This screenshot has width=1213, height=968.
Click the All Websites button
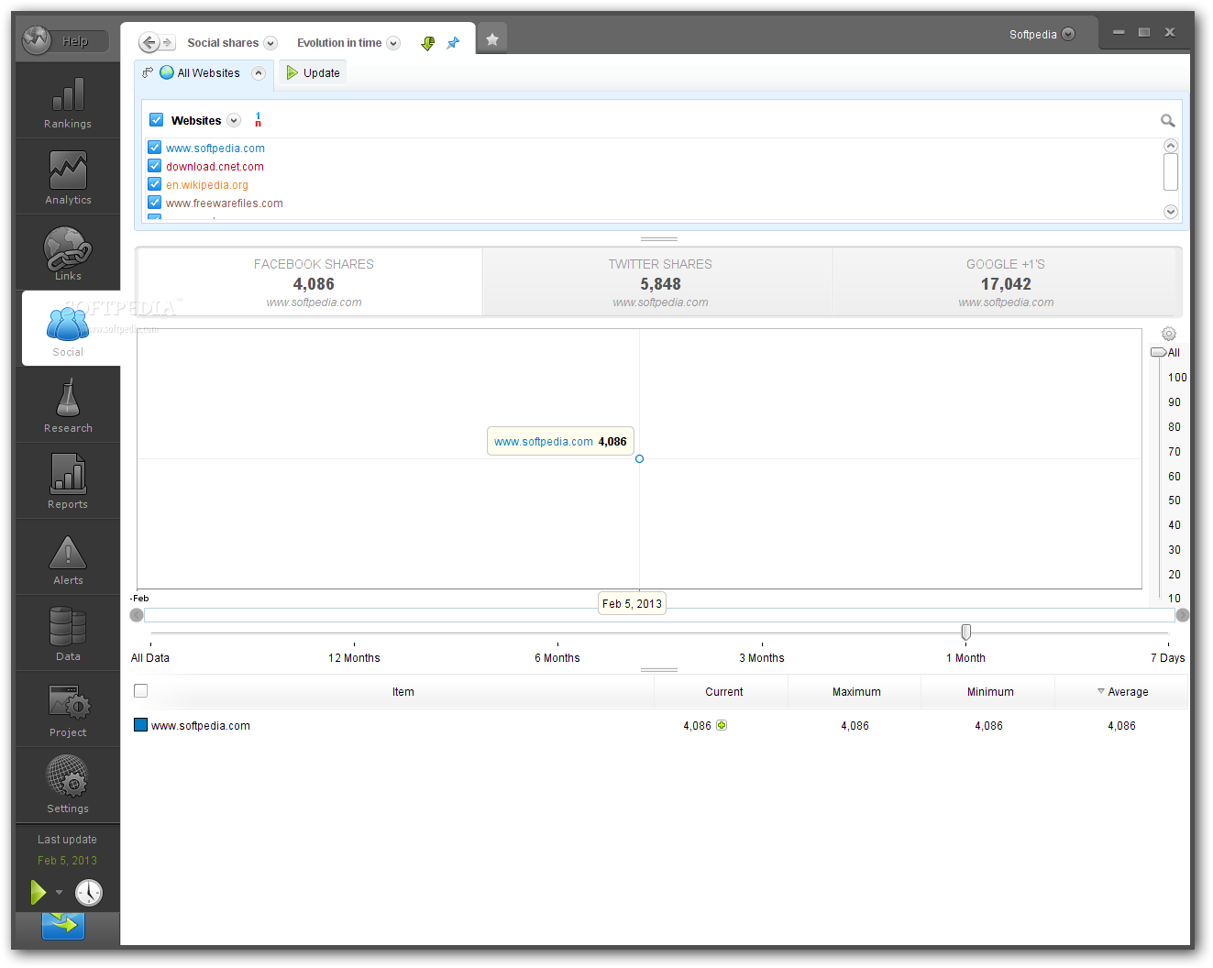[200, 72]
